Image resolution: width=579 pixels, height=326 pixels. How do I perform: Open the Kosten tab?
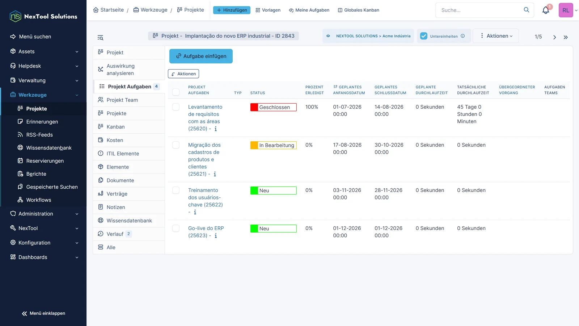pyautogui.click(x=129, y=140)
